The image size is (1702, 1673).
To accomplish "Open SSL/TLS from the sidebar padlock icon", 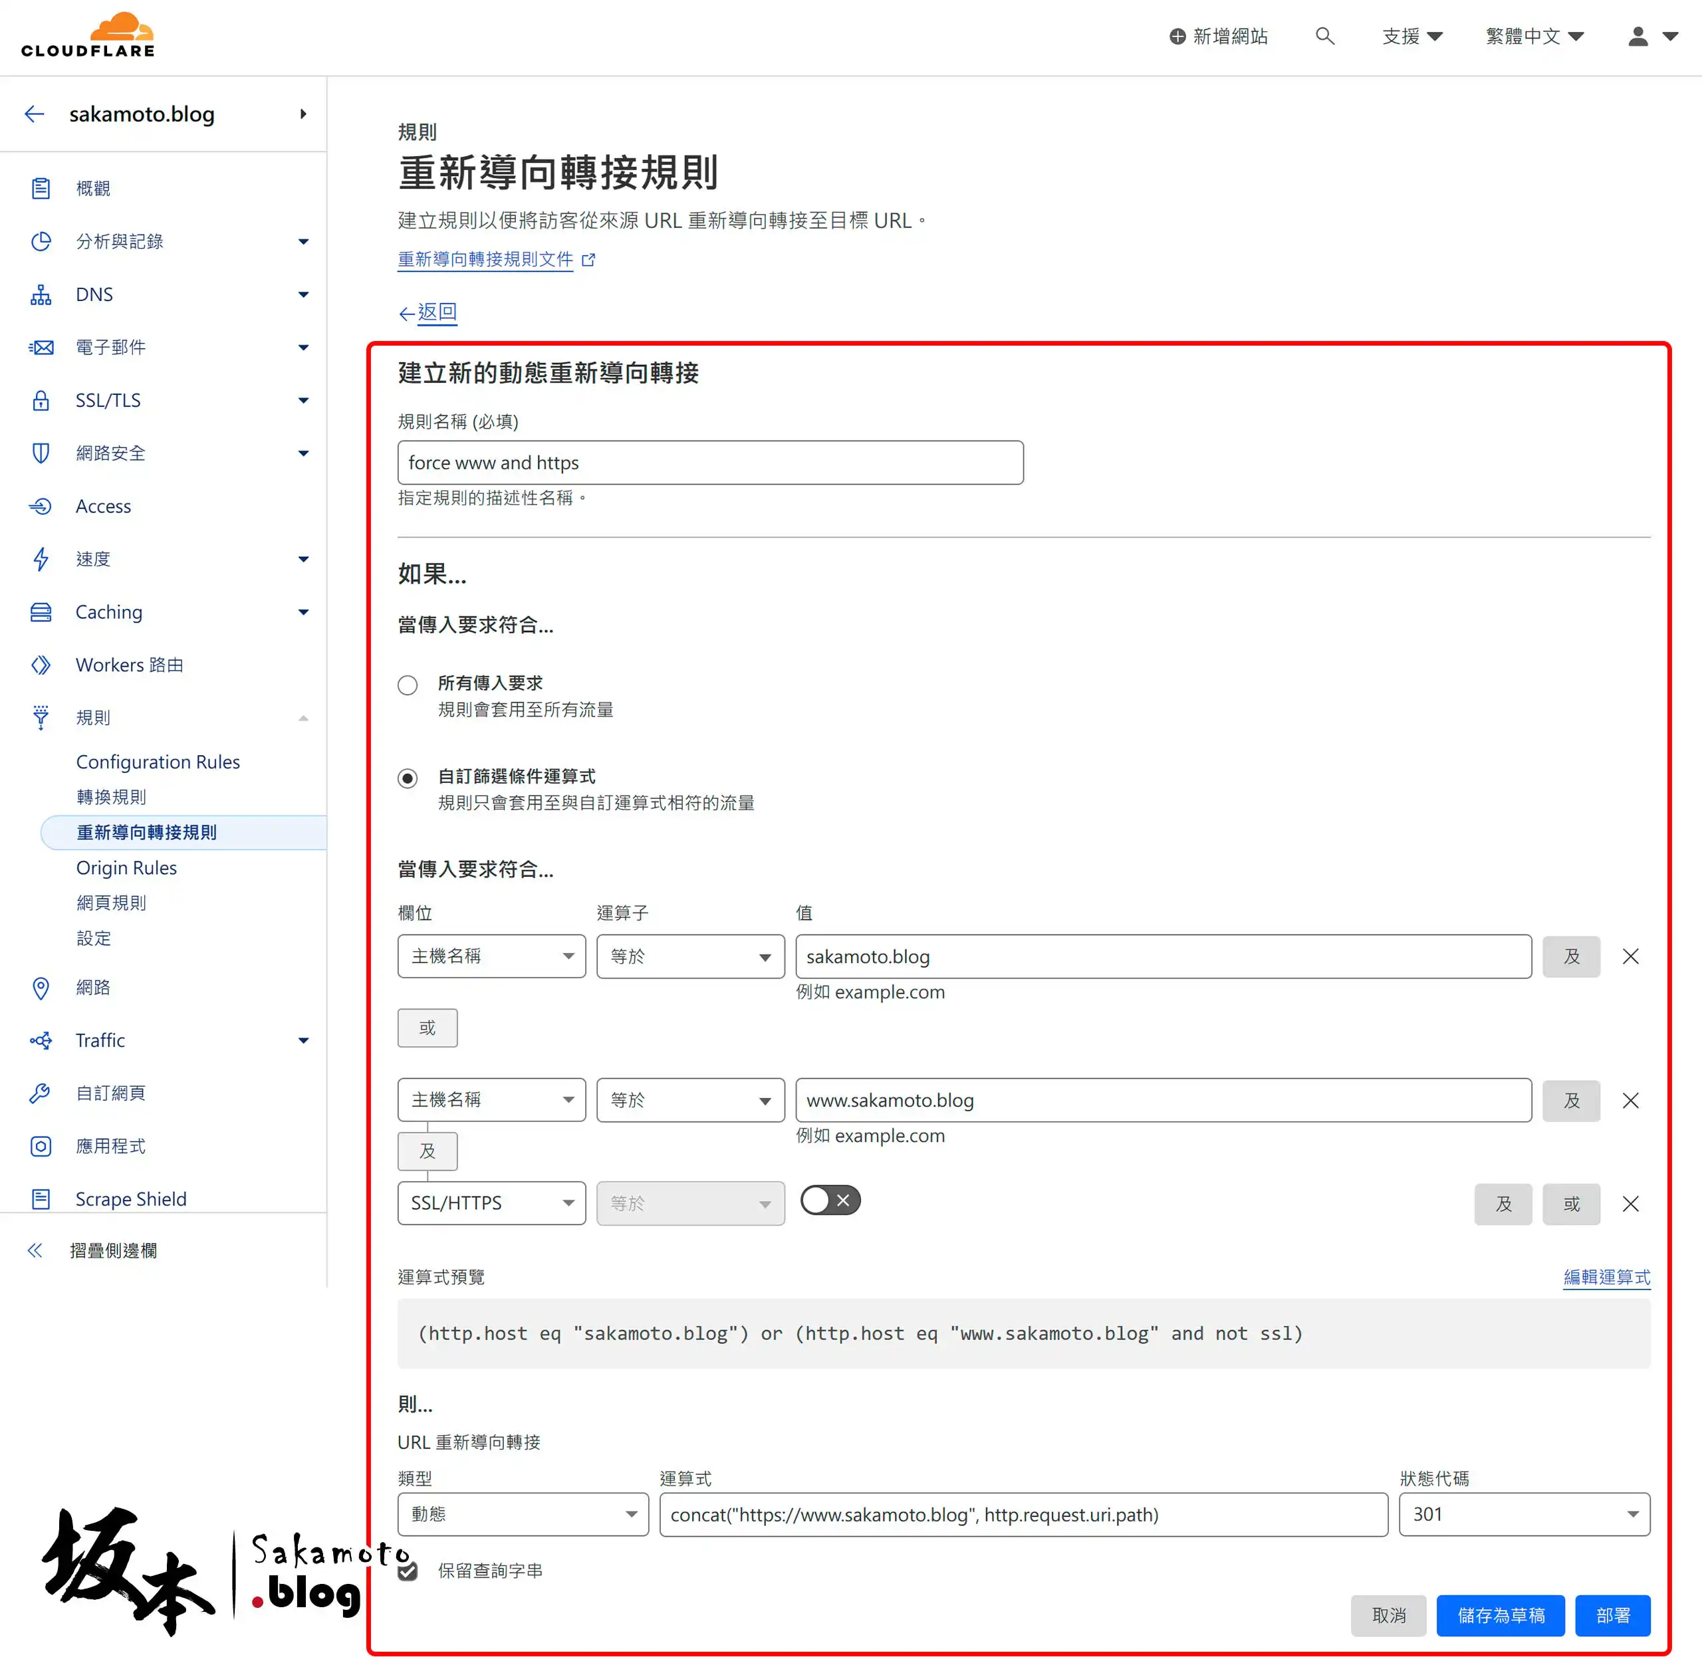I will click(41, 399).
